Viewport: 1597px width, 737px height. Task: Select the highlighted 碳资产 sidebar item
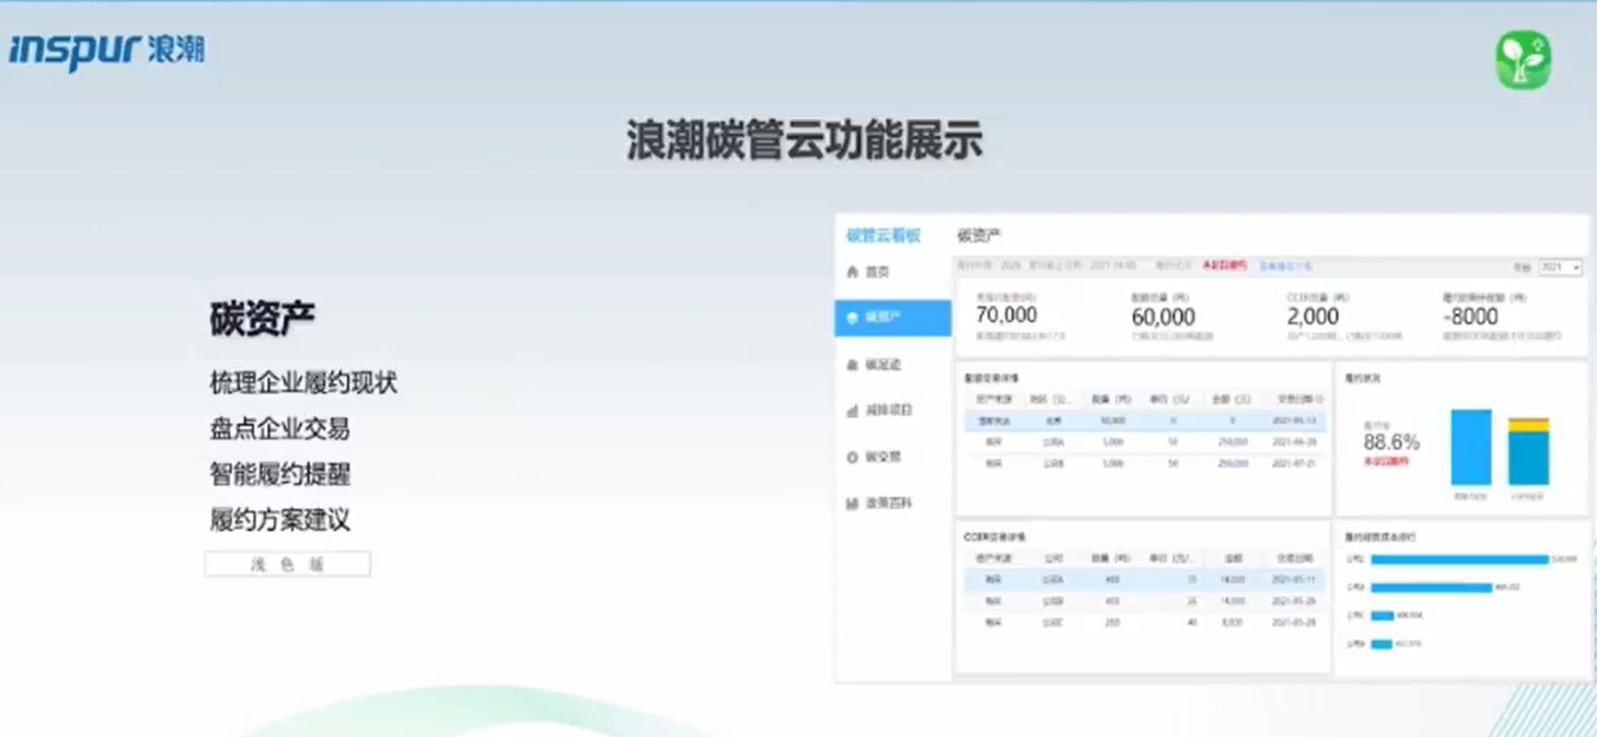(893, 317)
